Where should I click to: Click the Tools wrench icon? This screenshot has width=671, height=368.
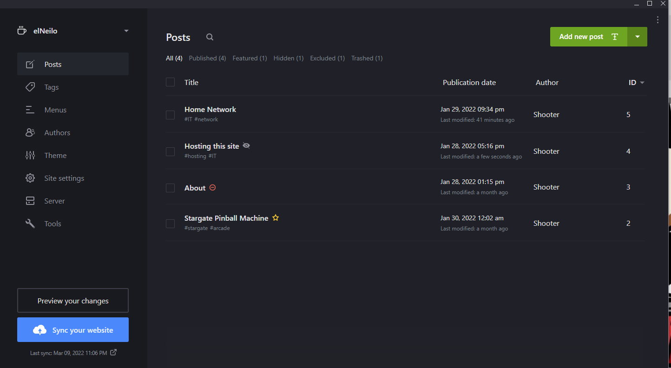click(30, 223)
